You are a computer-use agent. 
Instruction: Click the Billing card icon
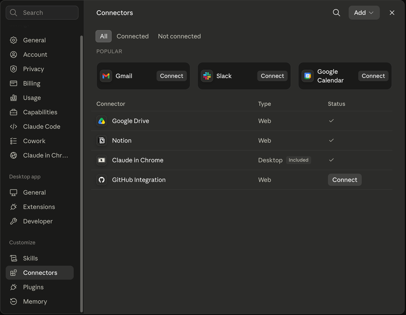pyautogui.click(x=14, y=83)
